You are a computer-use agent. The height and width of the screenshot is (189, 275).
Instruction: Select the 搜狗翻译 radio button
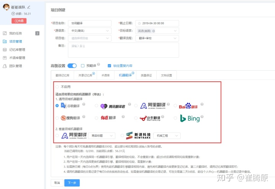coord(57,118)
